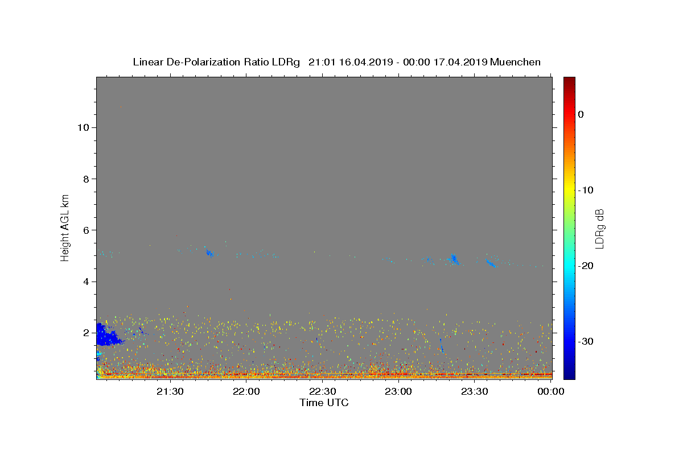Click the 21:30 time tick label
Image resolution: width=683 pixels, height=455 pixels.
coord(170,391)
